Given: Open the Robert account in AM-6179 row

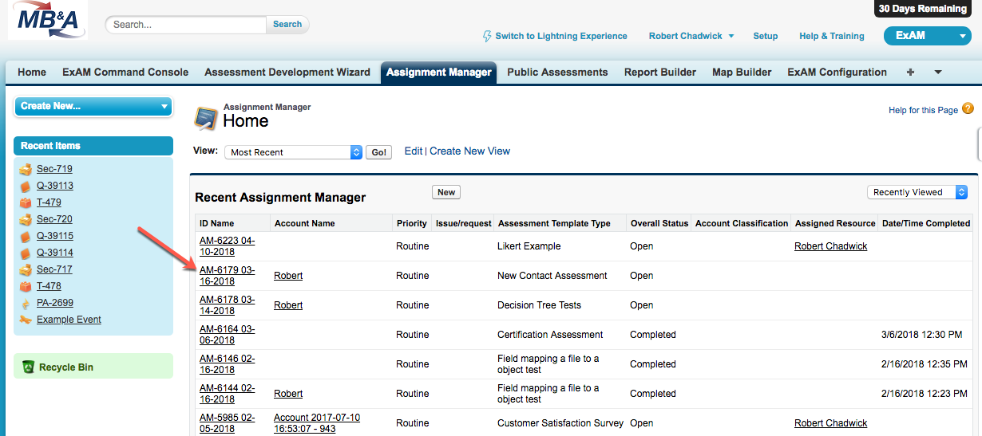Looking at the screenshot, I should tap(288, 276).
